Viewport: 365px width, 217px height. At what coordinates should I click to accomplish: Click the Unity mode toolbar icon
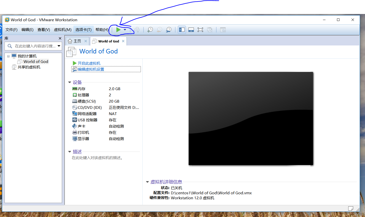[210, 30]
